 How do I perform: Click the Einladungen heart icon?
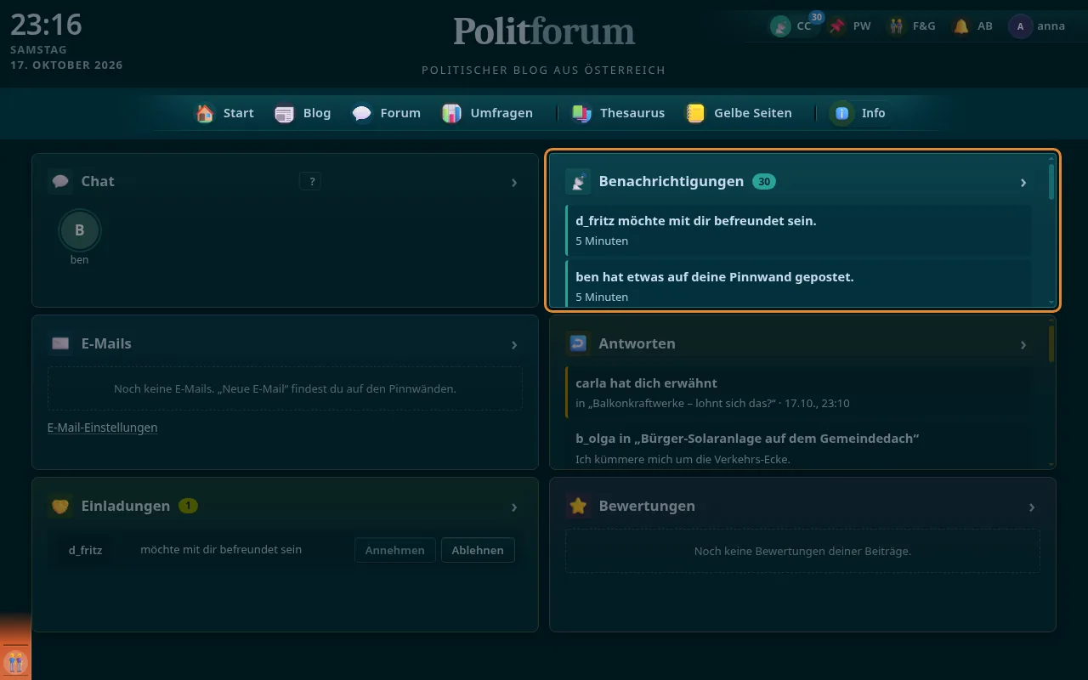coord(60,506)
